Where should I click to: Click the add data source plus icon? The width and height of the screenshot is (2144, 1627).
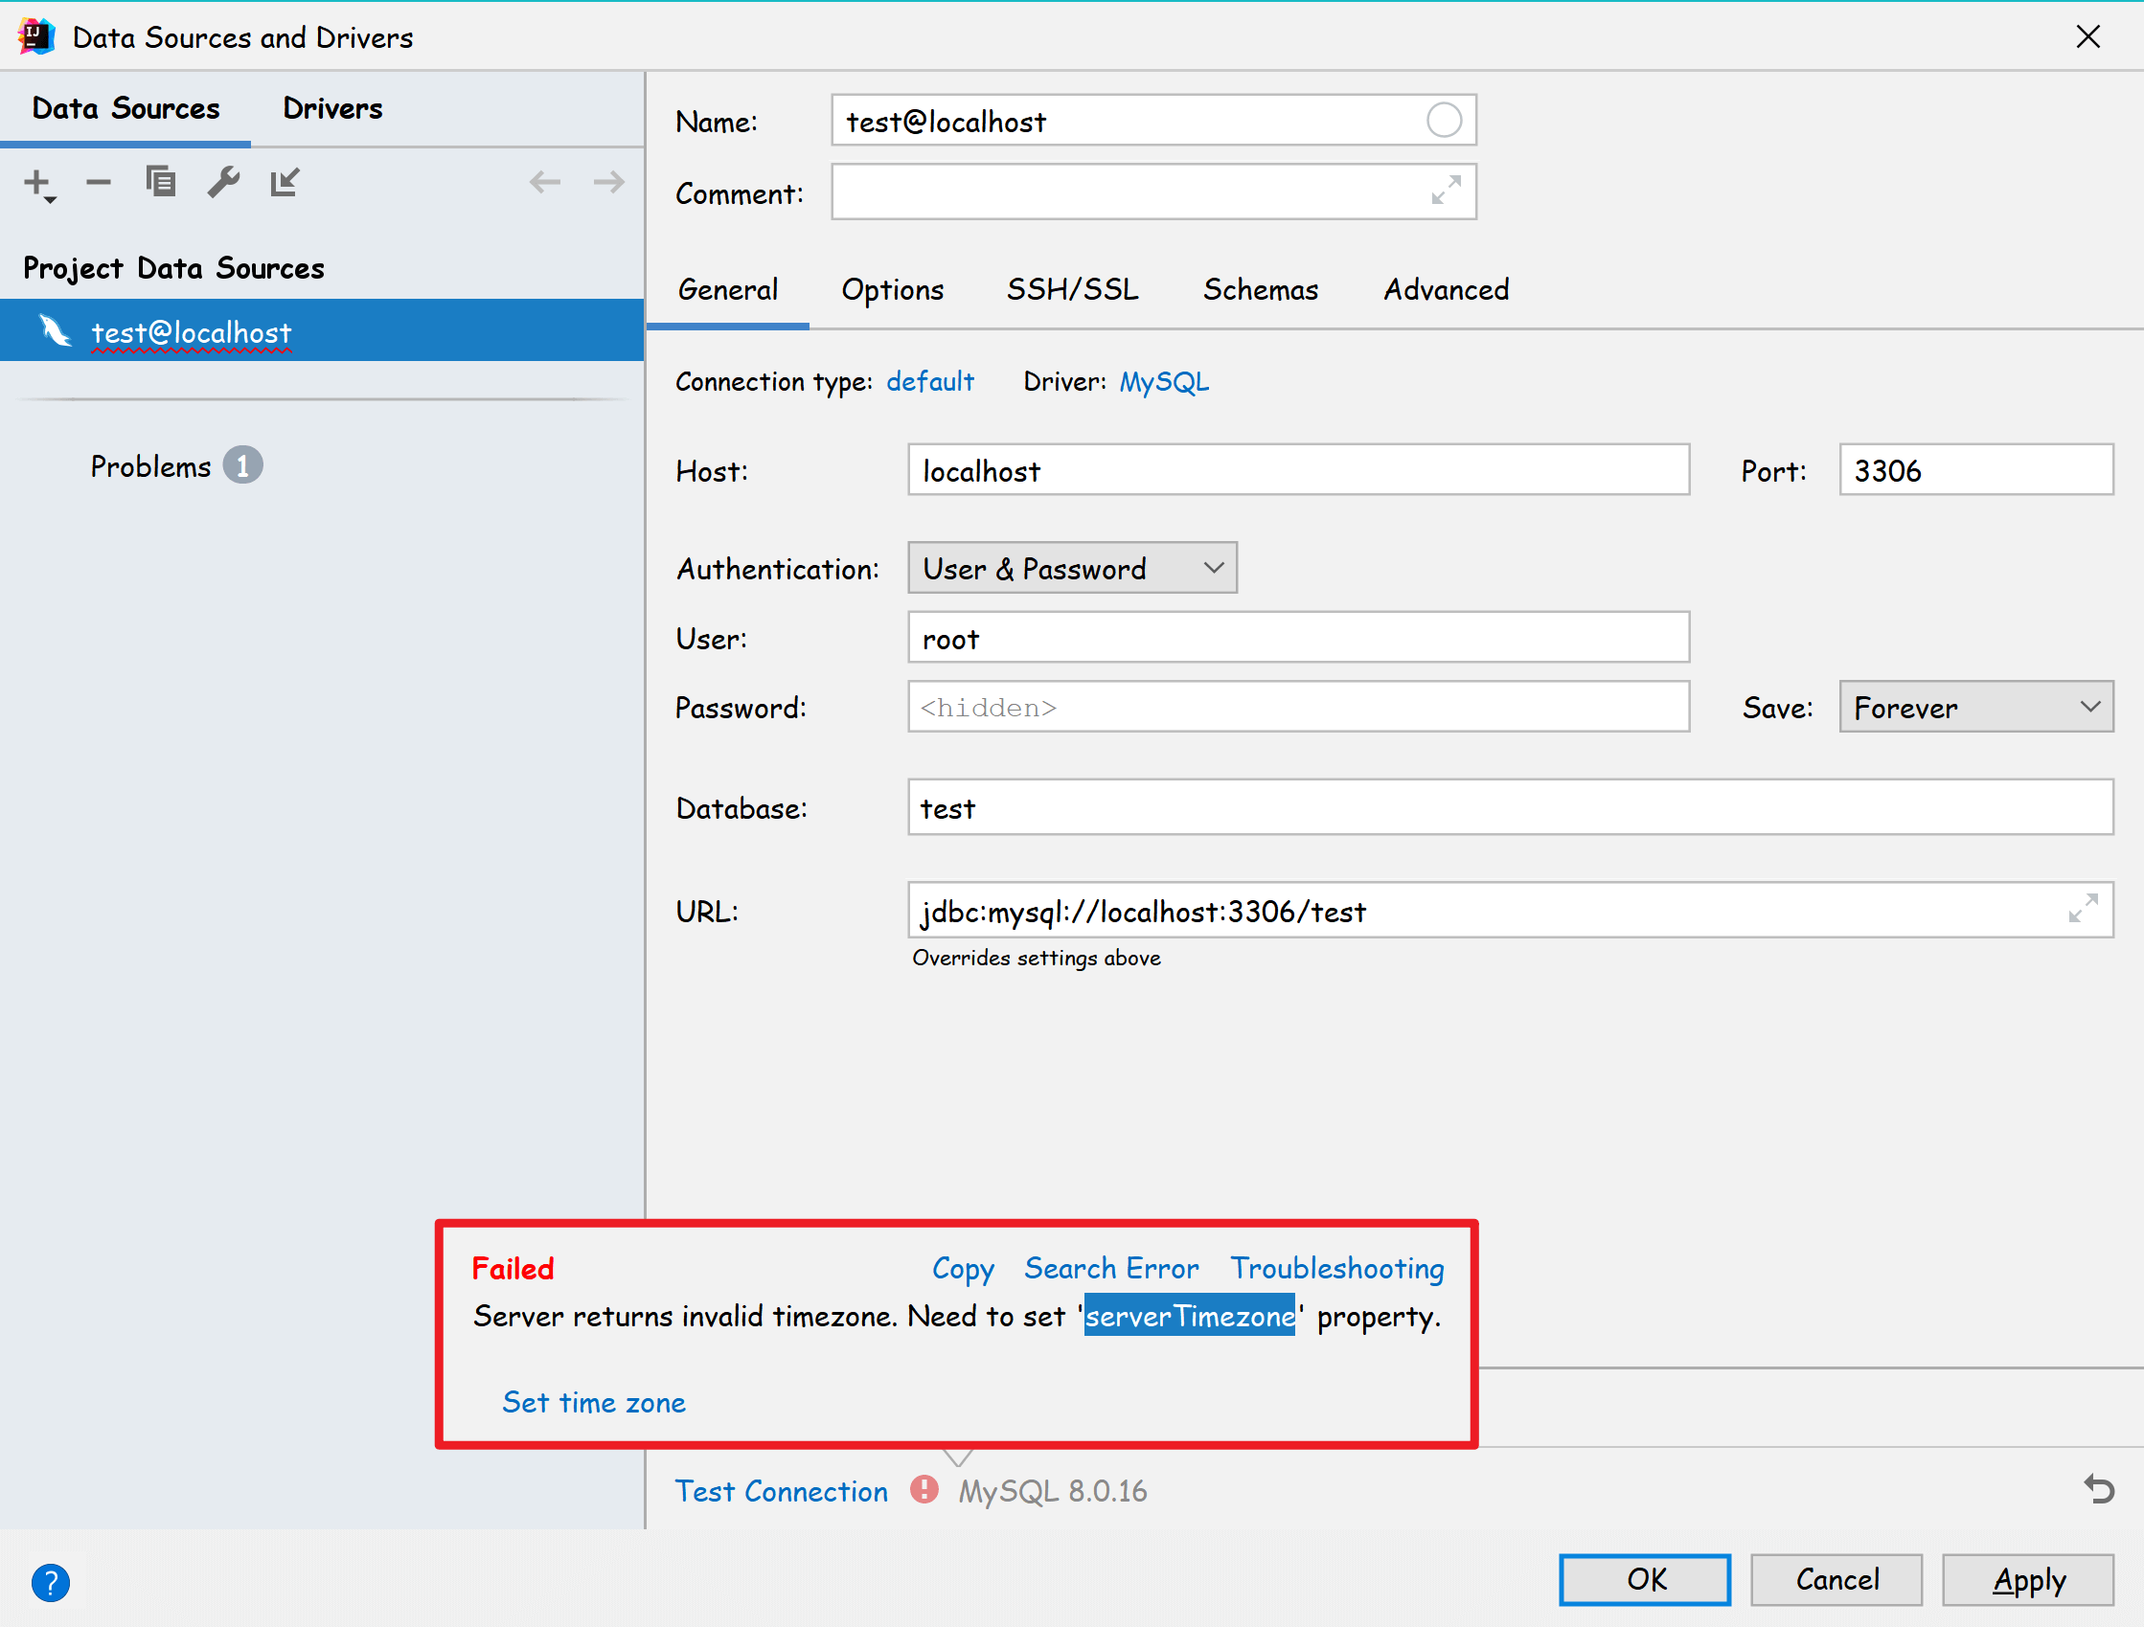(x=36, y=182)
